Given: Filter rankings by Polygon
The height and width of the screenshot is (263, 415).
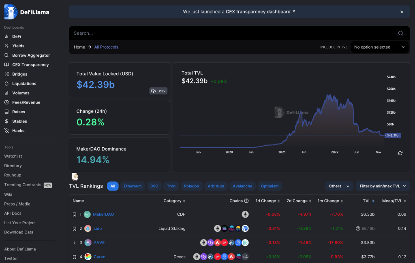Looking at the screenshot, I should pos(191,186).
